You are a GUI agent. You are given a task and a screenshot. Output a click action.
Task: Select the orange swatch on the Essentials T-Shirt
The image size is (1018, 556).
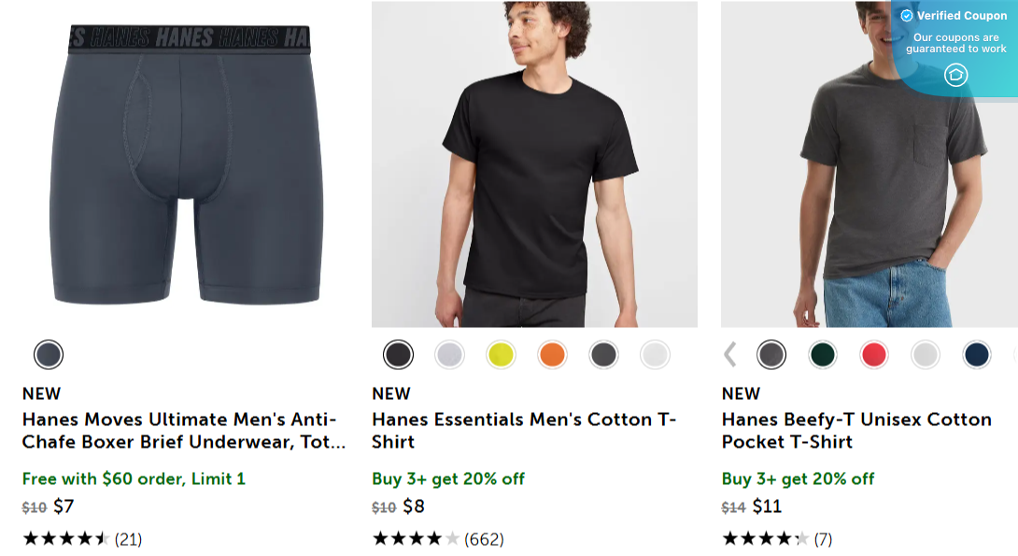(x=552, y=355)
